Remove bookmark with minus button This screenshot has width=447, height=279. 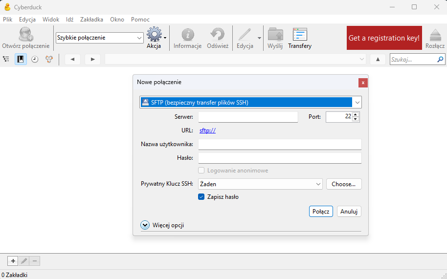(x=35, y=261)
